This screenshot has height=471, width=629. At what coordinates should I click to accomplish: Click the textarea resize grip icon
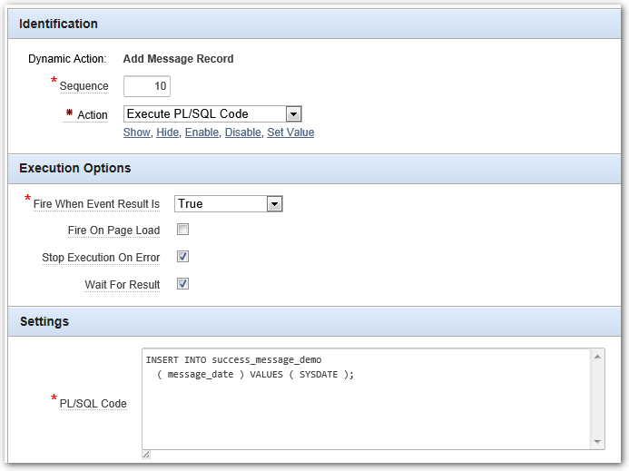tap(146, 455)
